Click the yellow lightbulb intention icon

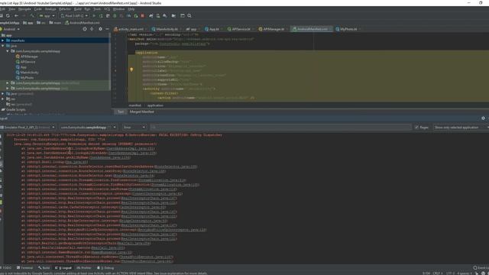coord(131,70)
